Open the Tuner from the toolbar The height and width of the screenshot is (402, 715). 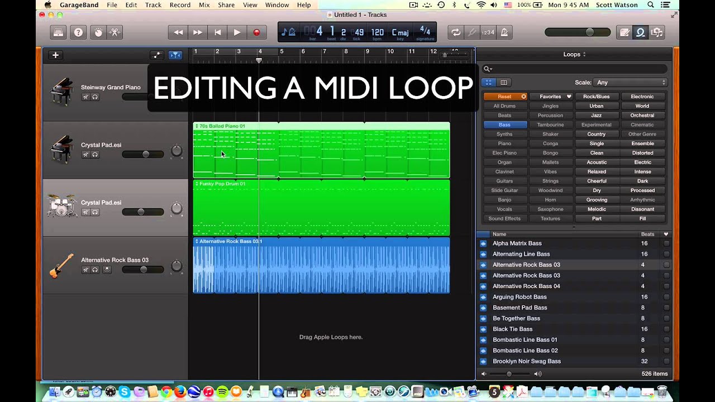(x=473, y=32)
